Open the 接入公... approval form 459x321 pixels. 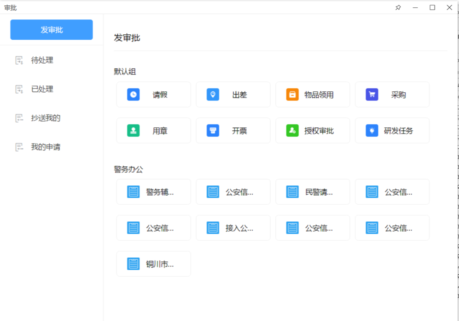click(233, 228)
